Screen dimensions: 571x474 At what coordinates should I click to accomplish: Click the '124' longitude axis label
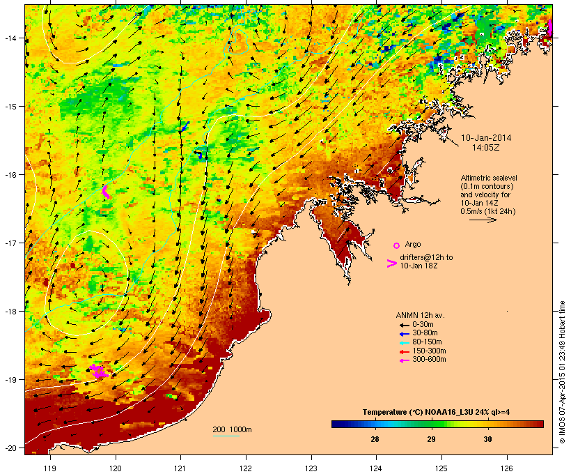[x=376, y=468]
